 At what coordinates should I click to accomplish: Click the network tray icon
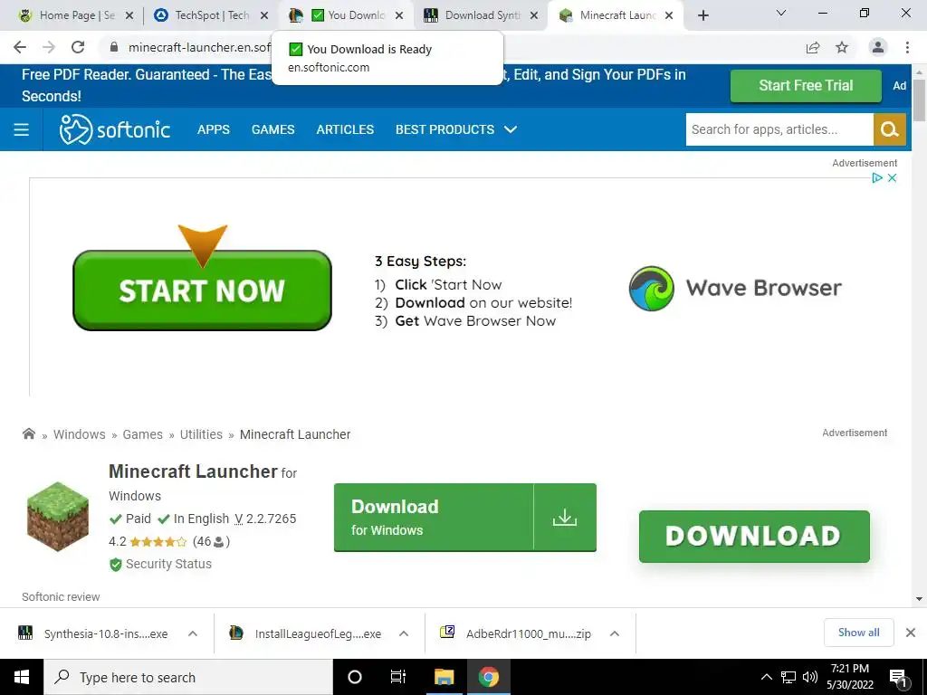click(788, 677)
